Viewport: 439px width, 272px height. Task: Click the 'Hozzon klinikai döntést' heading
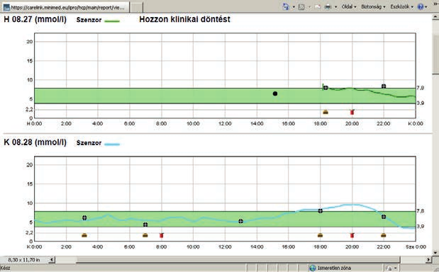tap(185, 19)
